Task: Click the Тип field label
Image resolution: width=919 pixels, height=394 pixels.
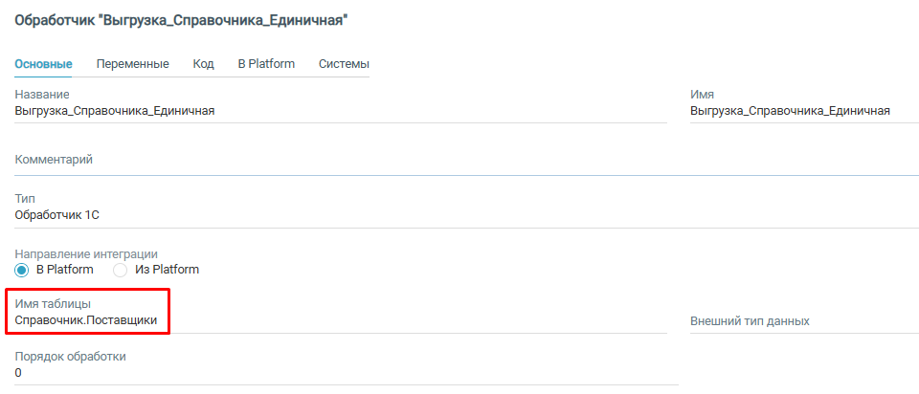Action: point(25,199)
